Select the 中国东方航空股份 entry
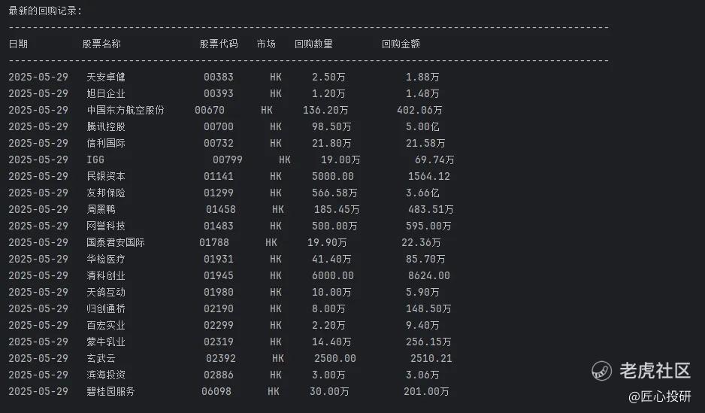 [x=126, y=111]
